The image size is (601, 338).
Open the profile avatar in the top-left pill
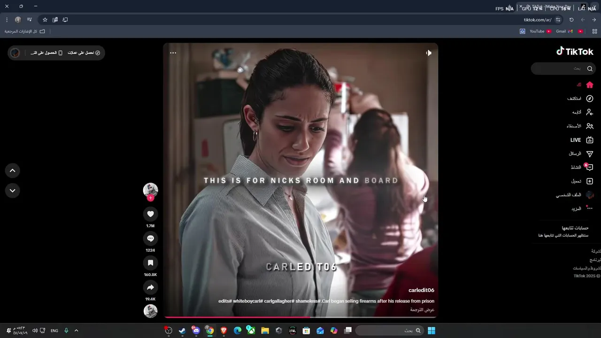pyautogui.click(x=15, y=53)
